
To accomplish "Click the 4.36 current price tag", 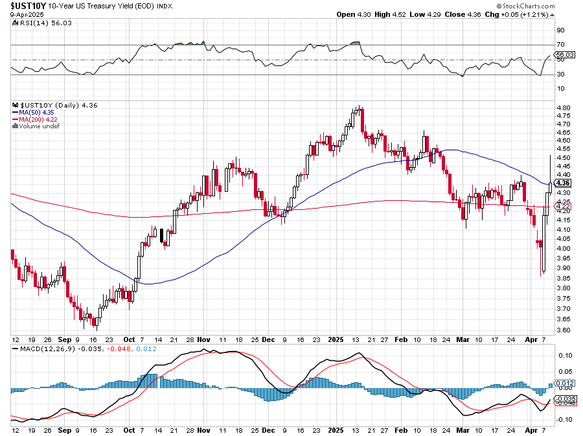I will 562,183.
